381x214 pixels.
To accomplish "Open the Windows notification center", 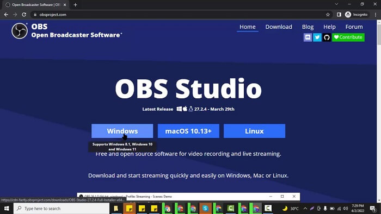I will click(x=373, y=209).
